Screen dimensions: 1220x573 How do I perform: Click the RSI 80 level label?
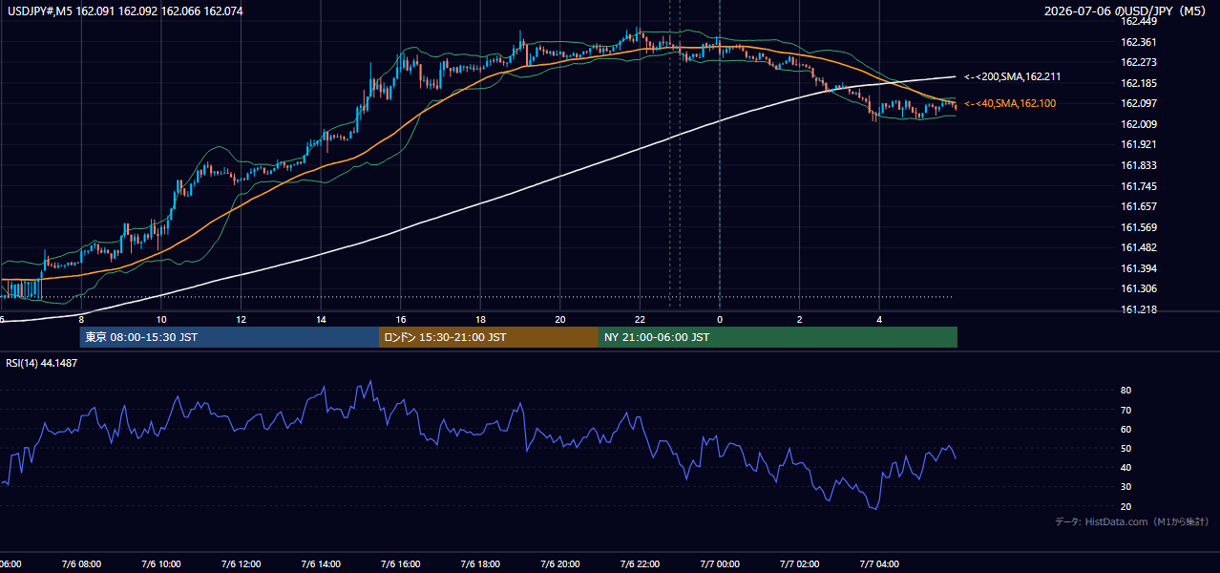click(x=1125, y=391)
